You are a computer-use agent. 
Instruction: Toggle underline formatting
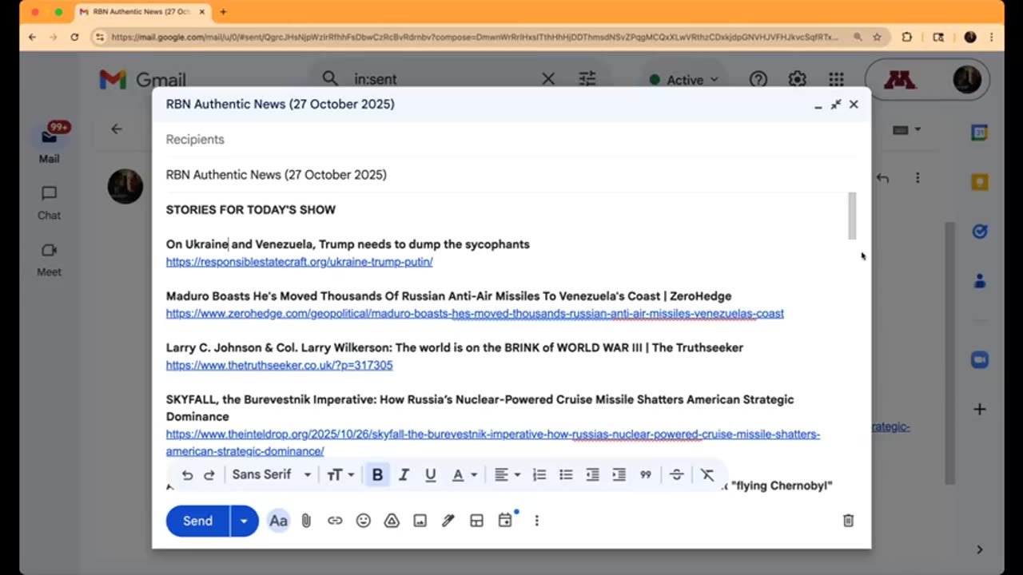point(430,475)
